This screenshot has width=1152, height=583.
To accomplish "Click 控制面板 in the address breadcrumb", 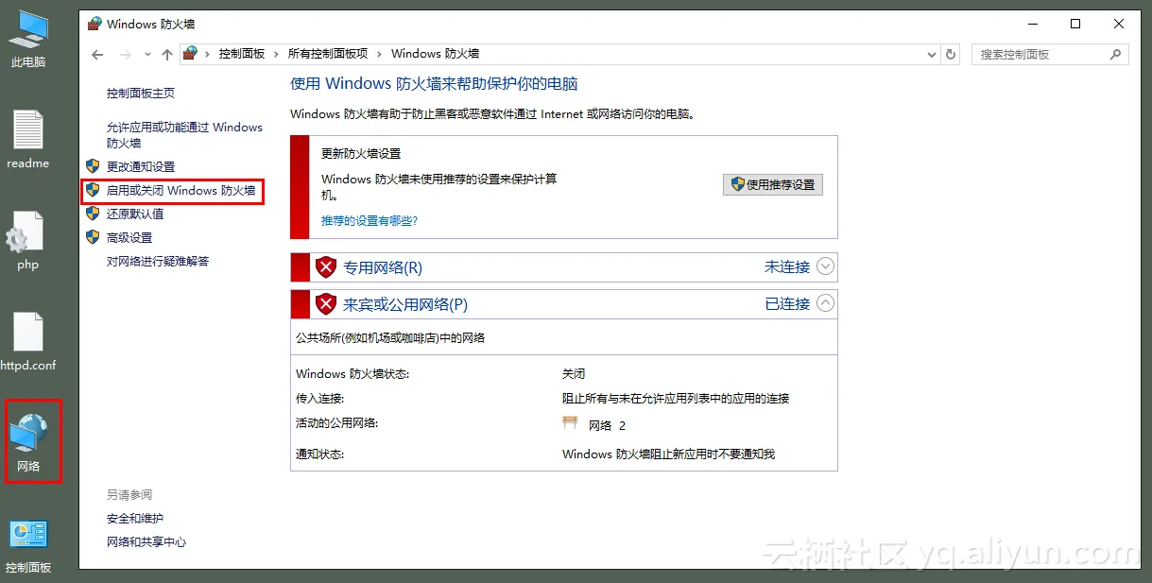I will (x=242, y=55).
